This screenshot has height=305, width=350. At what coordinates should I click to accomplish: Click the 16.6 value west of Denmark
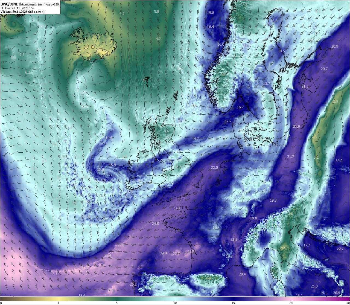pyautogui.click(x=227, y=121)
